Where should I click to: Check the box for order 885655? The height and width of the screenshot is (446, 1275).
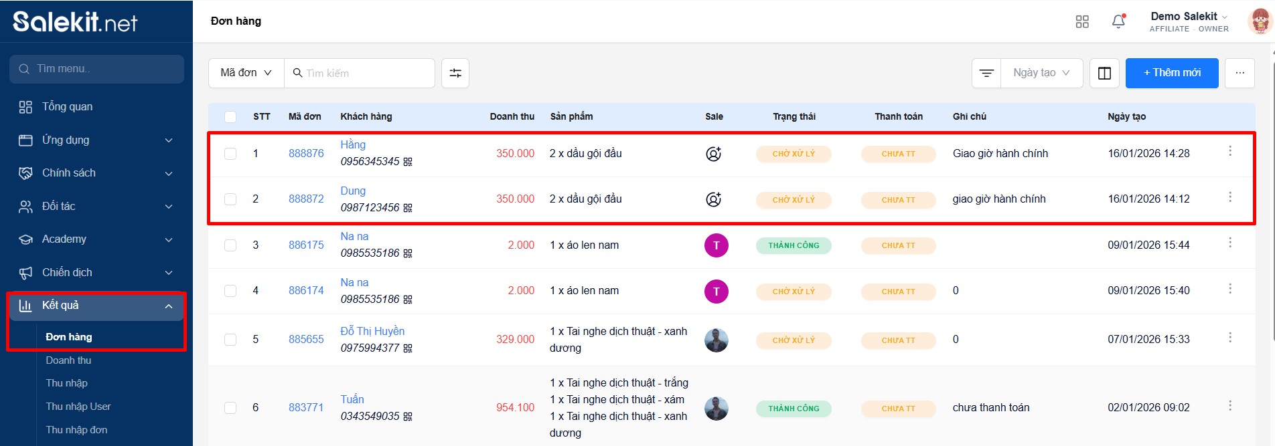point(230,340)
